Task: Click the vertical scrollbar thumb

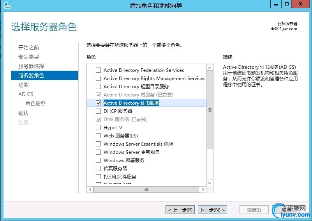Action: coord(210,110)
